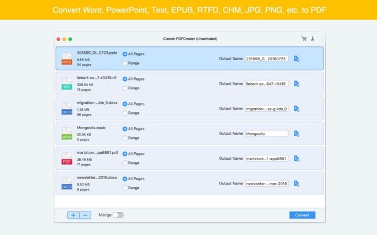Click the 2 pages count text
Viewport: 377px width, 235px height.
[83, 140]
